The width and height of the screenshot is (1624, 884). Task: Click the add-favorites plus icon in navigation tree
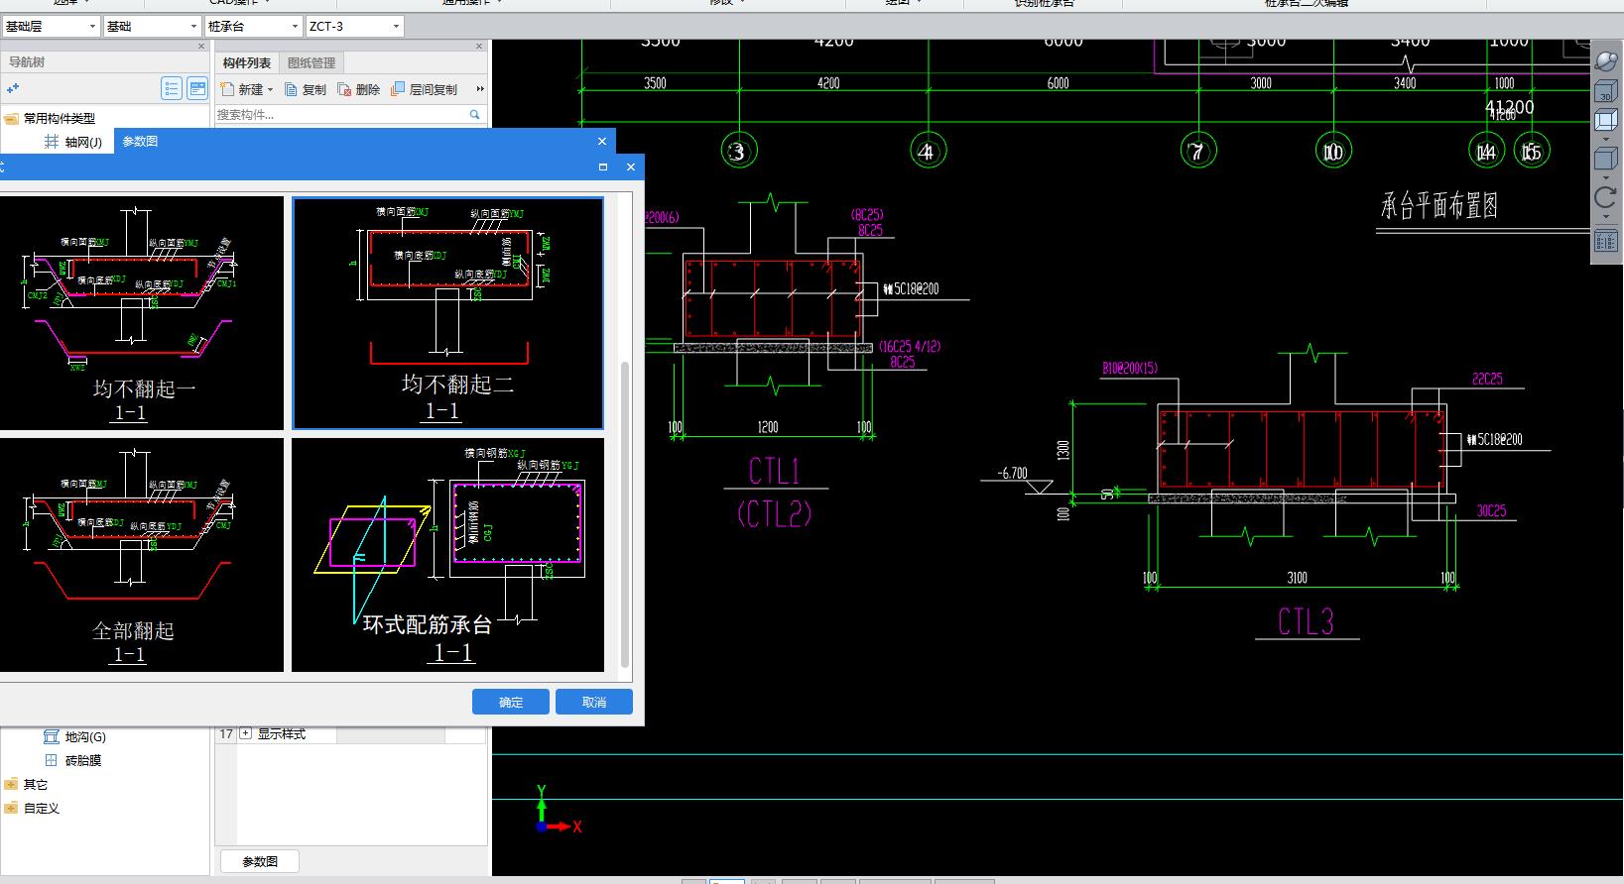pyautogui.click(x=13, y=88)
